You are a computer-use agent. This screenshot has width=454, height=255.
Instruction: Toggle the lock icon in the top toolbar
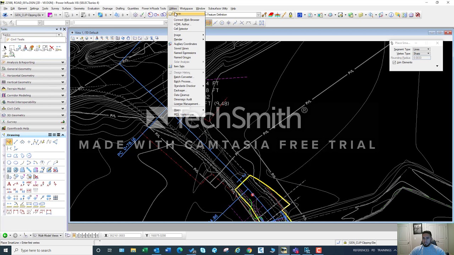pyautogui.click(x=290, y=15)
